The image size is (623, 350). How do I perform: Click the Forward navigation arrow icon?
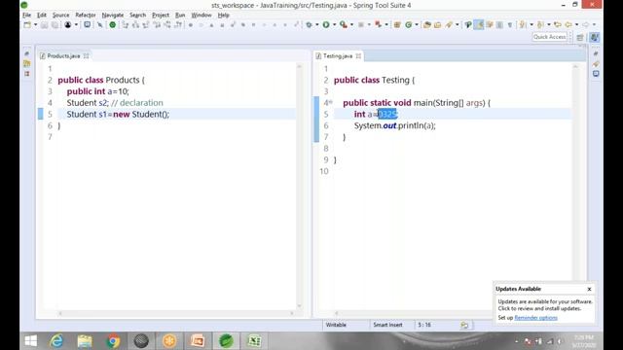pyautogui.click(x=586, y=24)
